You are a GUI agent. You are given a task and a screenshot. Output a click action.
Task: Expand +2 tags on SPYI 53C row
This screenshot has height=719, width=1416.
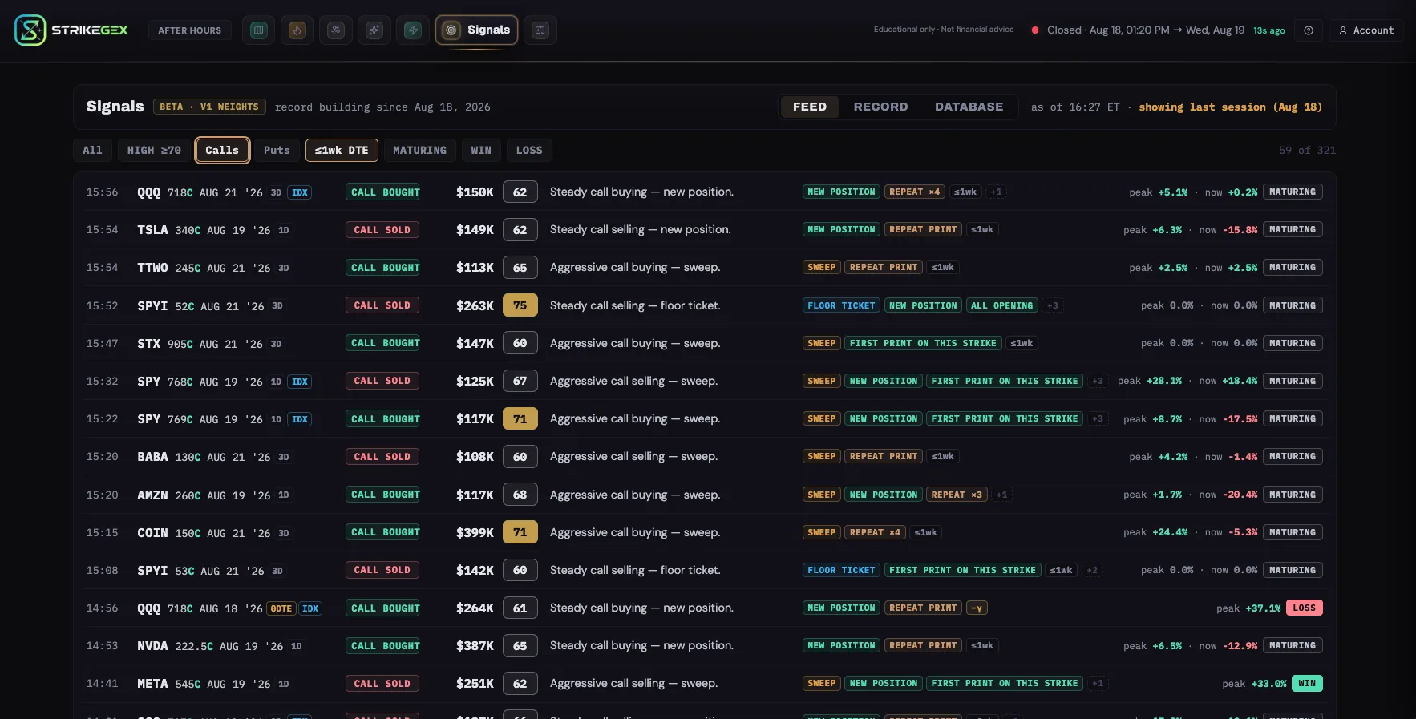point(1092,570)
